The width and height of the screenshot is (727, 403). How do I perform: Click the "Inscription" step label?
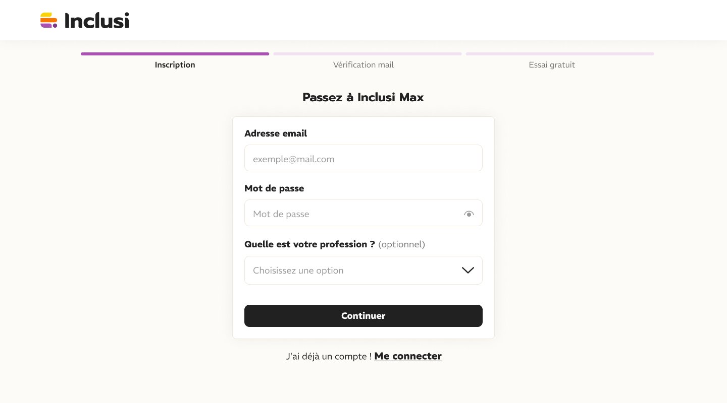click(175, 65)
